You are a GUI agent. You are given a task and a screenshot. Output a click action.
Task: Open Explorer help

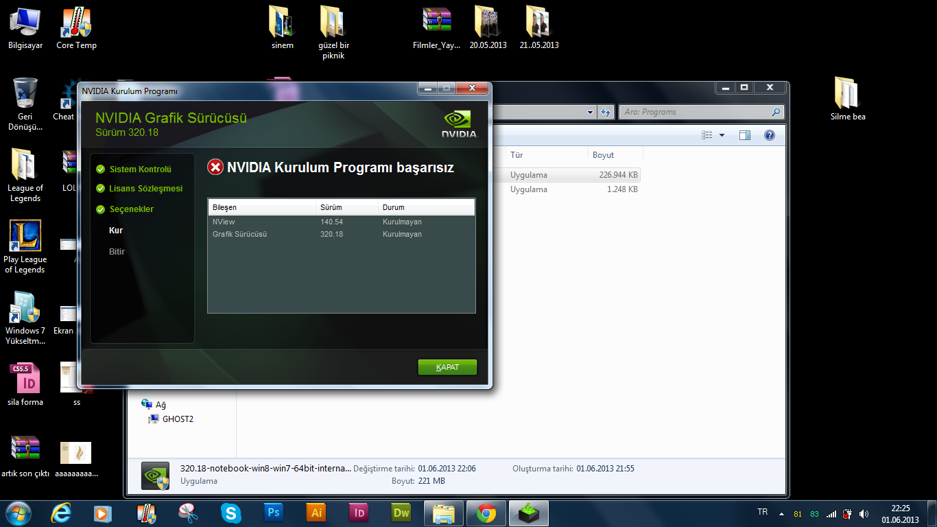[x=770, y=135]
